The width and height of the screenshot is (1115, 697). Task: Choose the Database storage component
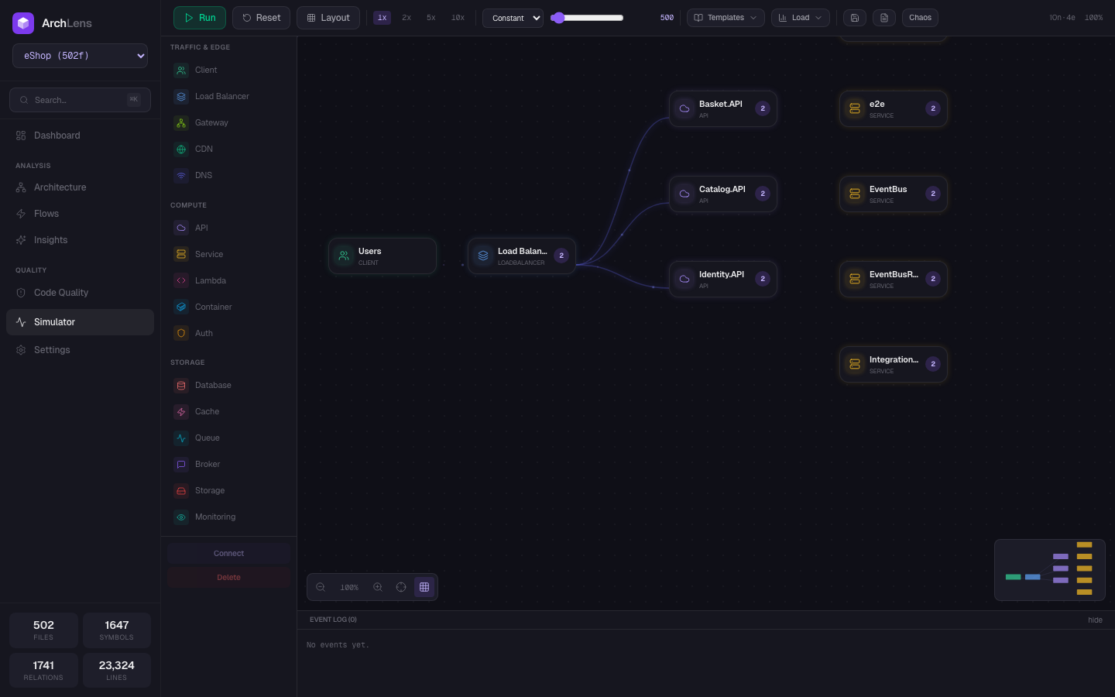click(x=228, y=386)
